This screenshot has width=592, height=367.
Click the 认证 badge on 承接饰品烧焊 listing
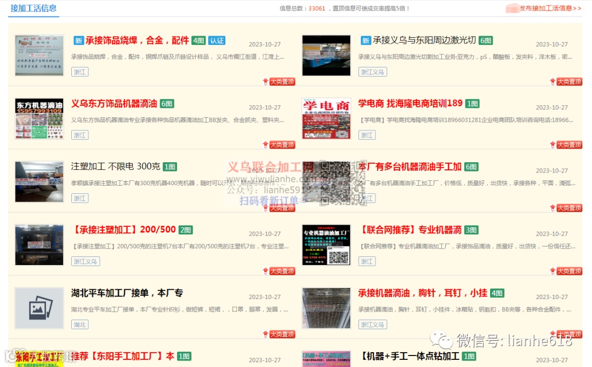(217, 41)
